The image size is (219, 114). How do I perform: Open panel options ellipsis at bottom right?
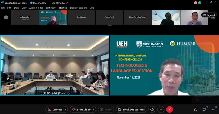(x=213, y=110)
